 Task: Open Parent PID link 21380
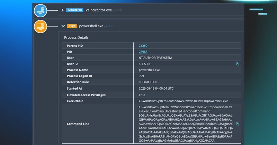point(143,46)
